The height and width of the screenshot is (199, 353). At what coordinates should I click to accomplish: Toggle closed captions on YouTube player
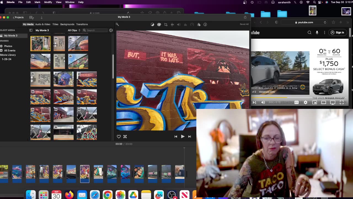pyautogui.click(x=296, y=102)
